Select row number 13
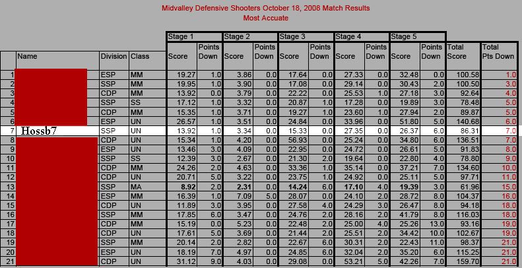522x268 pixels. (x=8, y=187)
